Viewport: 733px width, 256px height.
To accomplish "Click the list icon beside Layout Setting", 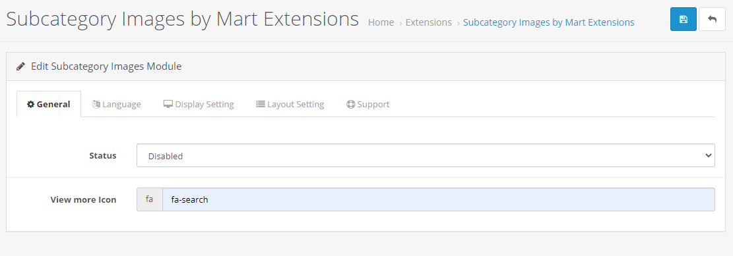I will [261, 104].
